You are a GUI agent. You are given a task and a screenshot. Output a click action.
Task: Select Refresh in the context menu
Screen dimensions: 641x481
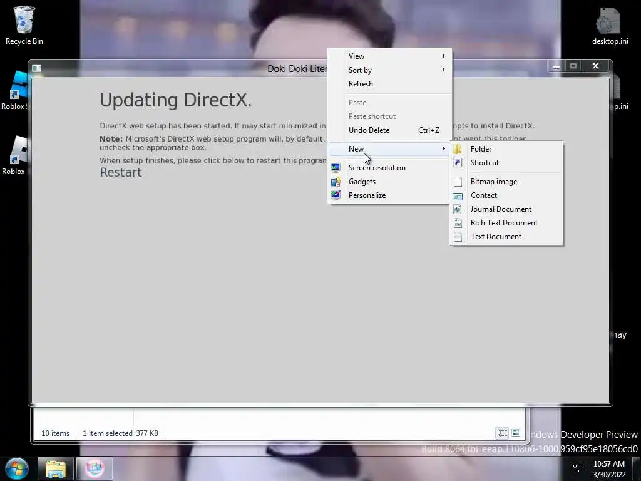pyautogui.click(x=389, y=84)
